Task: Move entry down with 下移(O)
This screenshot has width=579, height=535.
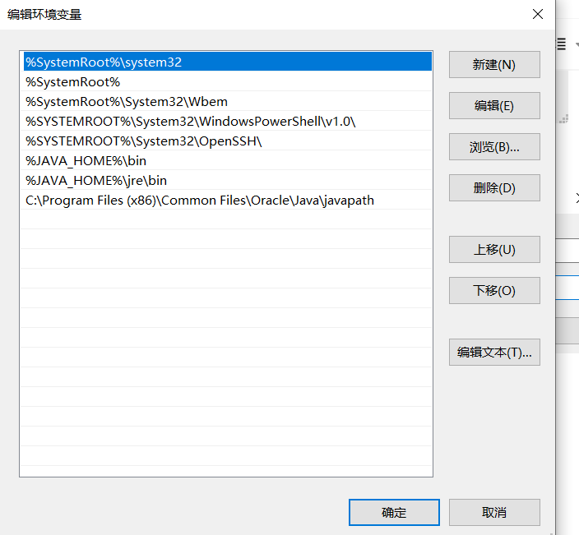Action: (494, 291)
